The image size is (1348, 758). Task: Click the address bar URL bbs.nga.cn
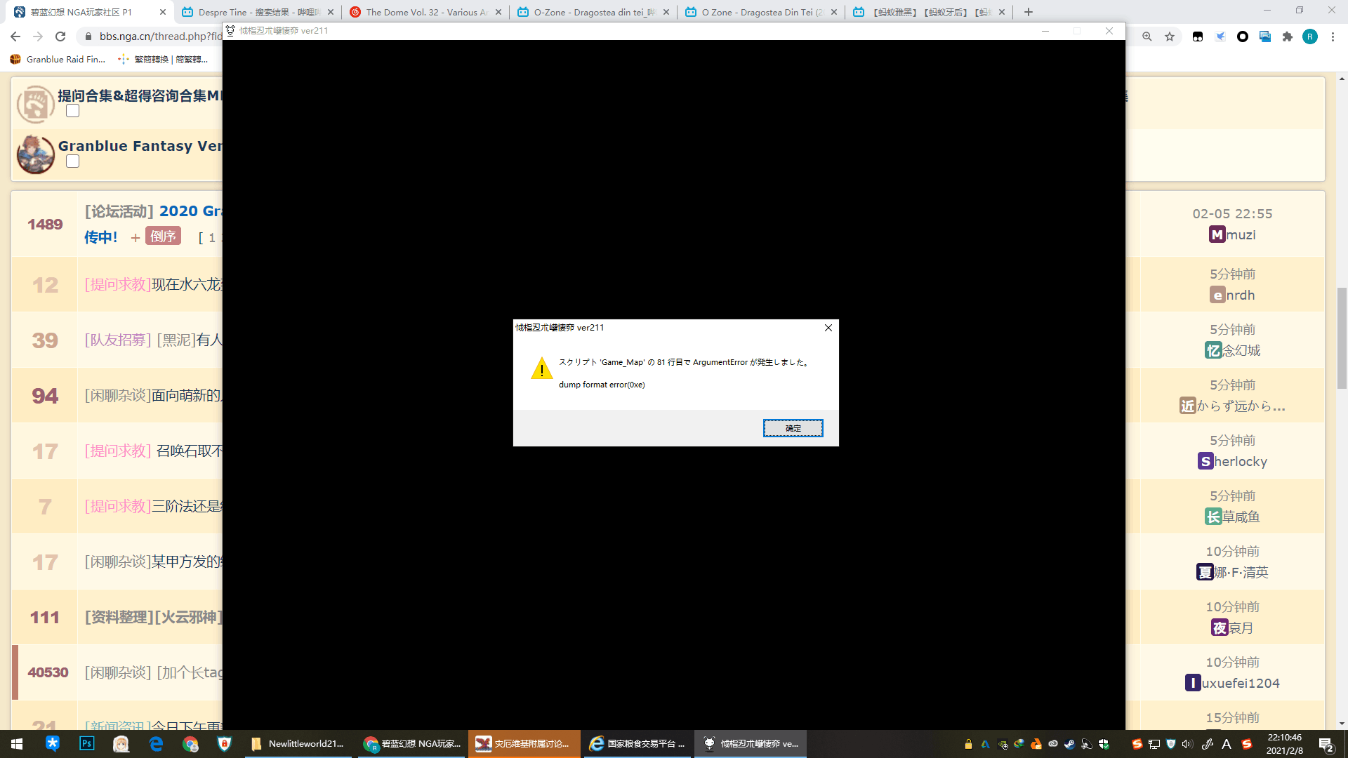pos(160,36)
